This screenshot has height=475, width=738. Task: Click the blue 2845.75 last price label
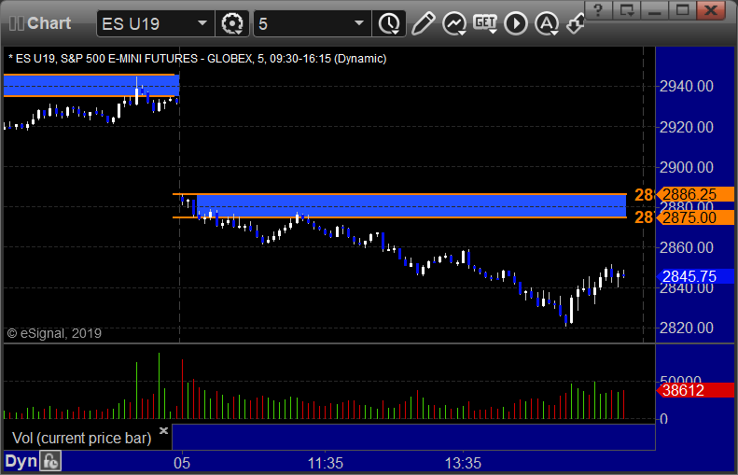click(x=695, y=276)
